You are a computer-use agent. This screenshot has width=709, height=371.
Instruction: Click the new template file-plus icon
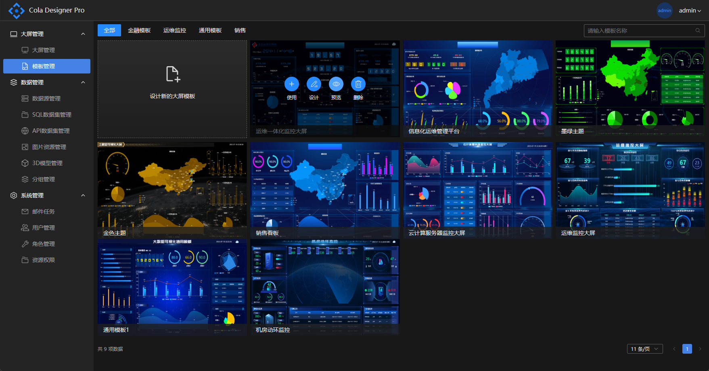click(173, 74)
